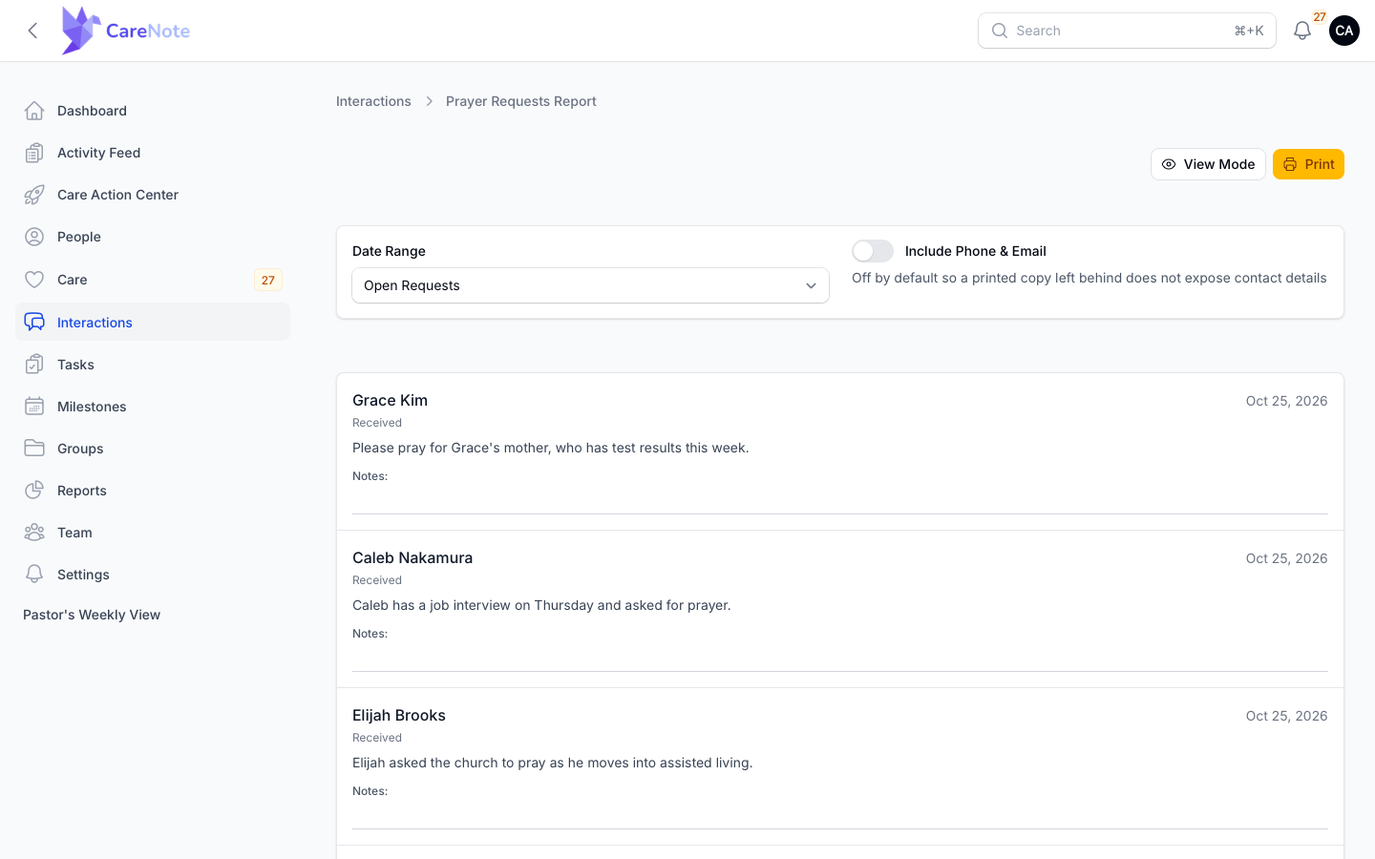Image resolution: width=1375 pixels, height=859 pixels.
Task: Click the Dashboard home icon
Action: tap(34, 111)
